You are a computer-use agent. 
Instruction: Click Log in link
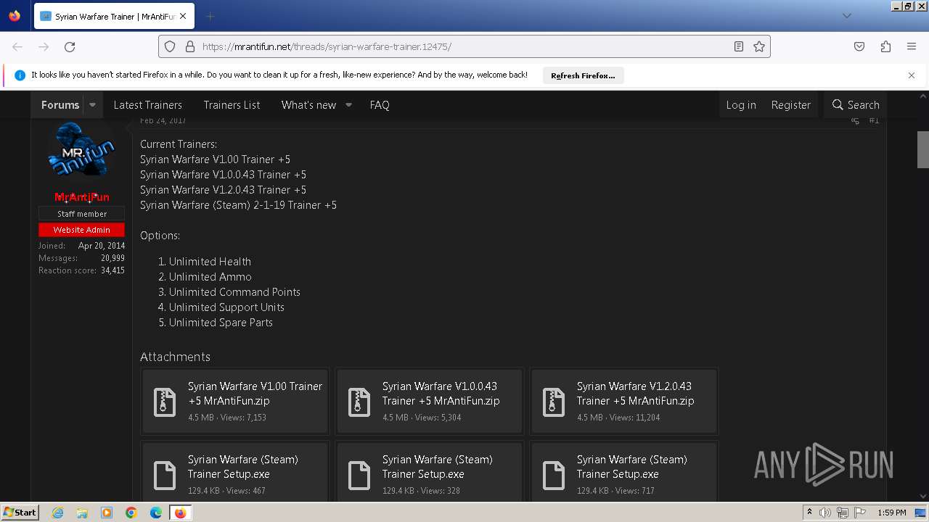(x=741, y=105)
